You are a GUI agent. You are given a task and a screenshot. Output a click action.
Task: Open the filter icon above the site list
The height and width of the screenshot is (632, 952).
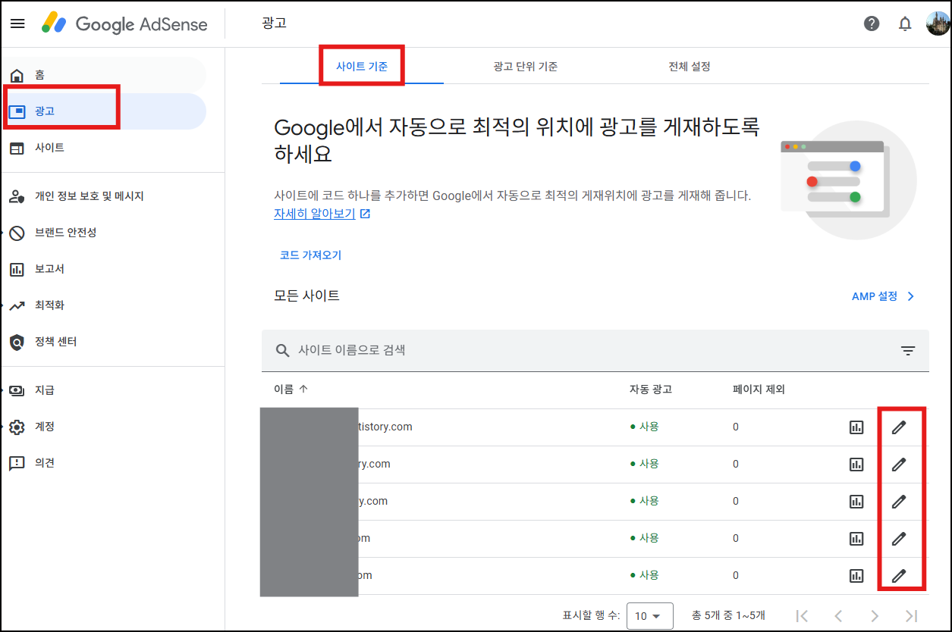(x=908, y=350)
